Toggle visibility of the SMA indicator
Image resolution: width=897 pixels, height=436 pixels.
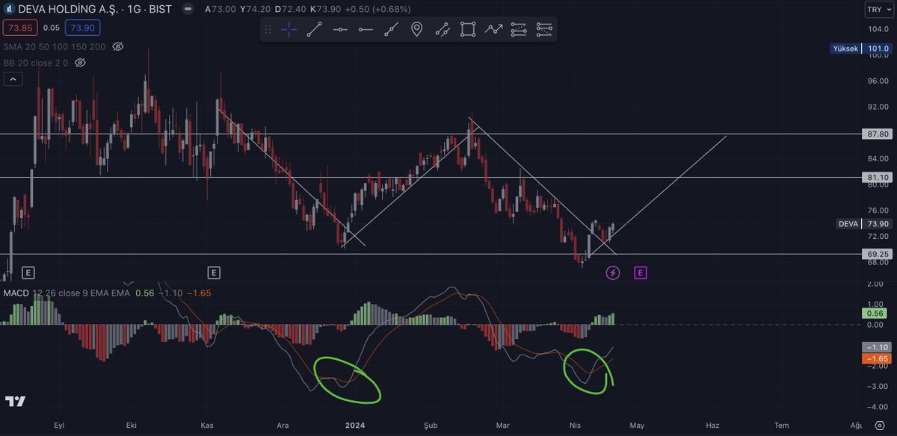pyautogui.click(x=117, y=46)
